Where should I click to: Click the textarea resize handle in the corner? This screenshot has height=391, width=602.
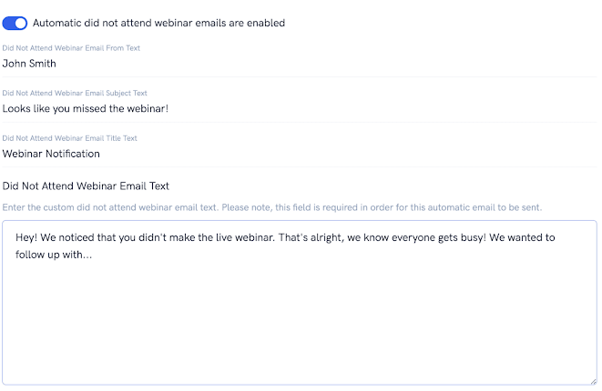point(593,381)
